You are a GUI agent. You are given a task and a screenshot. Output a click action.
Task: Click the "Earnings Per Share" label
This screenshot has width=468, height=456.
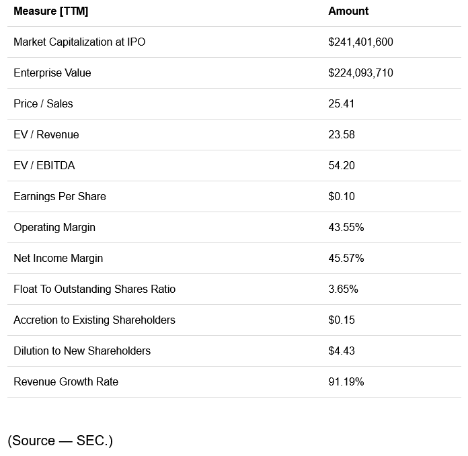[60, 197]
